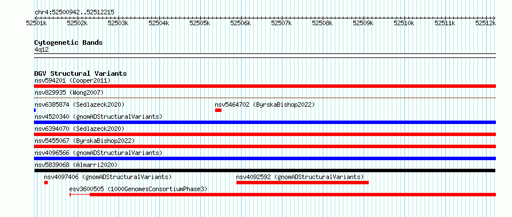
Task: Select the blue nsv4520340 variant bar
Action: pos(265,122)
